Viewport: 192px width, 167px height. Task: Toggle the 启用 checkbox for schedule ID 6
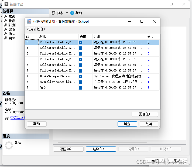click(80, 65)
